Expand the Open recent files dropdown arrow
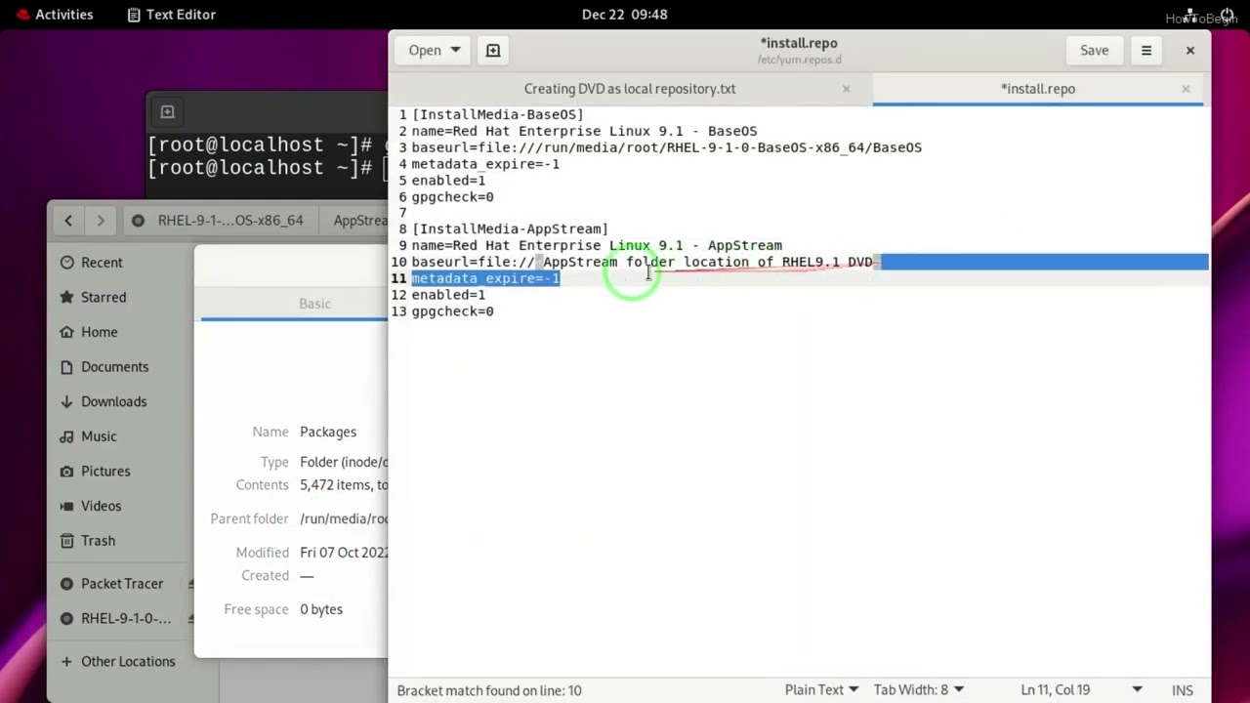1250x703 pixels. pyautogui.click(x=456, y=51)
